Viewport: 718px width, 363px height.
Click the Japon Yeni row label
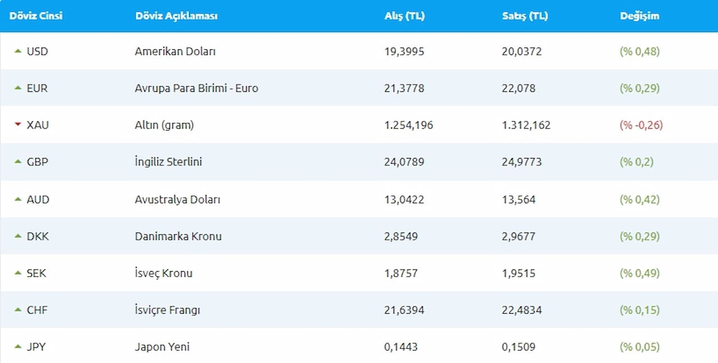tap(162, 347)
